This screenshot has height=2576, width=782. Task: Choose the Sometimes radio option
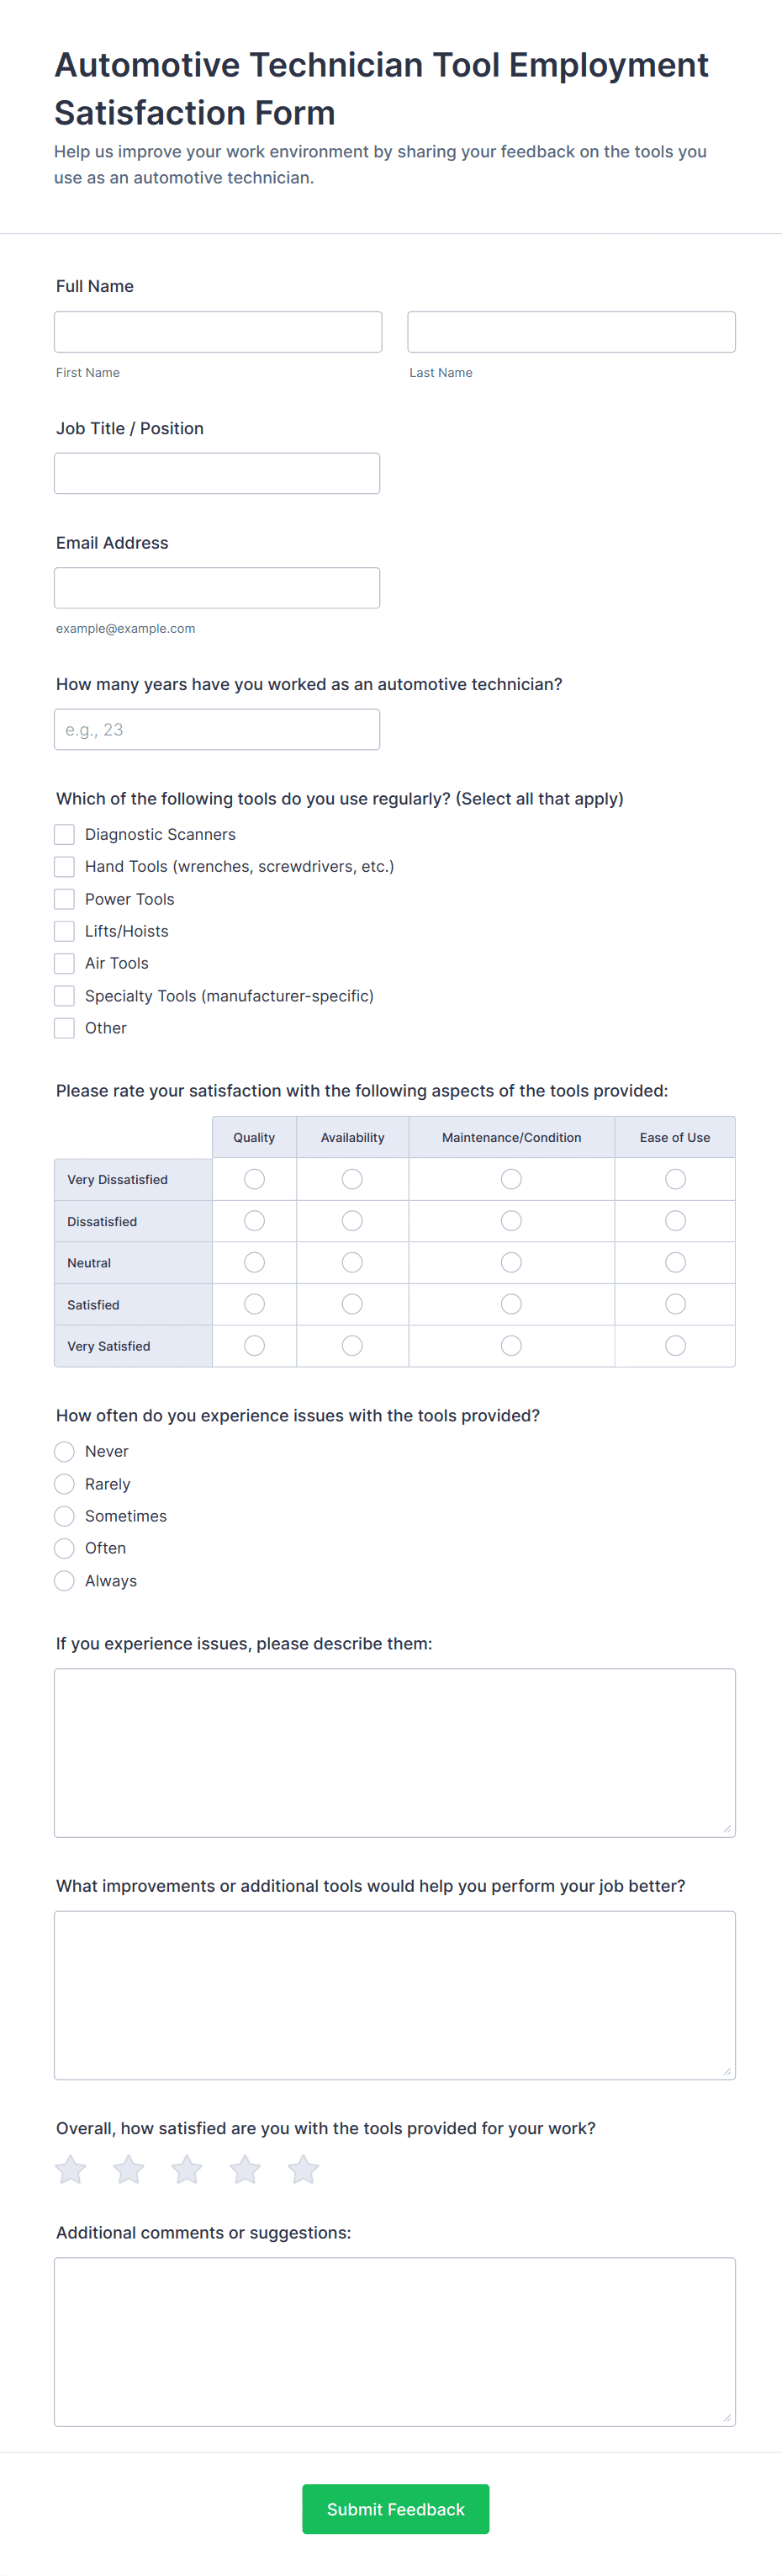65,1516
